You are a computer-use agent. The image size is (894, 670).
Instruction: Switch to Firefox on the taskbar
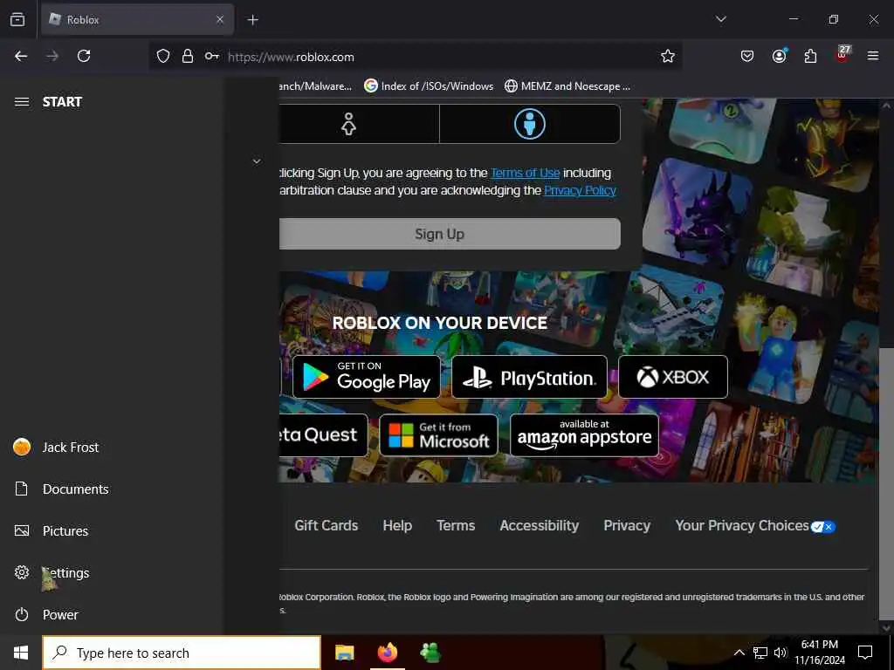pyautogui.click(x=388, y=653)
